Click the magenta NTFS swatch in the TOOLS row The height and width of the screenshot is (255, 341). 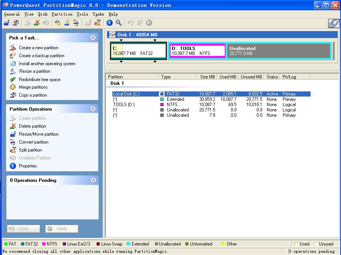[x=162, y=105]
